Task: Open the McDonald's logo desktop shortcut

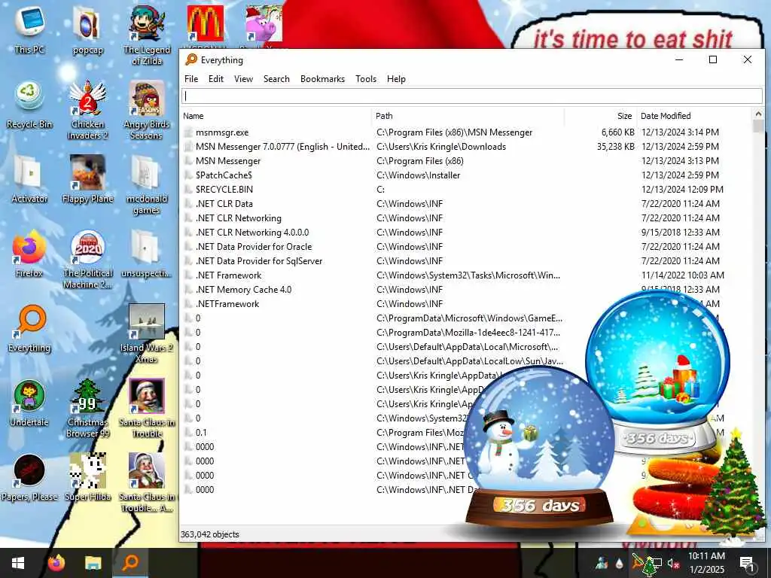Action: [205, 23]
